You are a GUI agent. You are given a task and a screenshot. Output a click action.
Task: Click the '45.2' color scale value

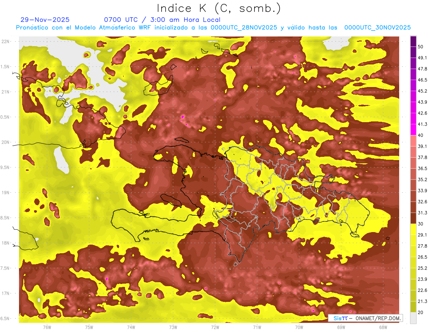[422, 91]
